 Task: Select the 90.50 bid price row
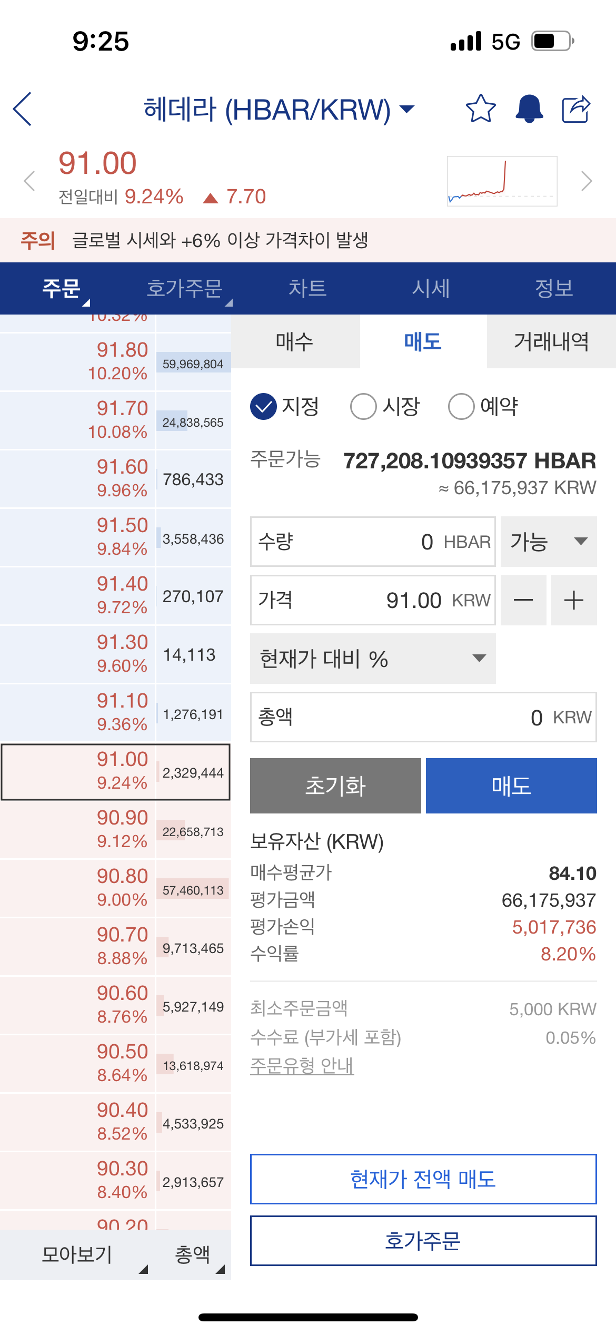[115, 1064]
